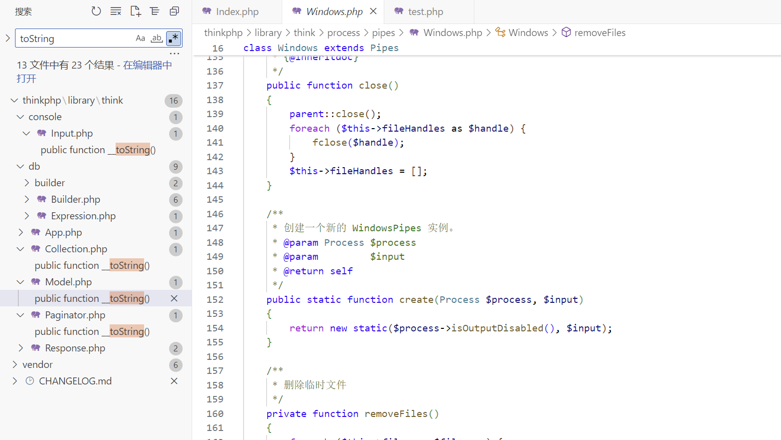Expand the replace field chevron
Viewport: 781px width, 440px height.
point(8,38)
